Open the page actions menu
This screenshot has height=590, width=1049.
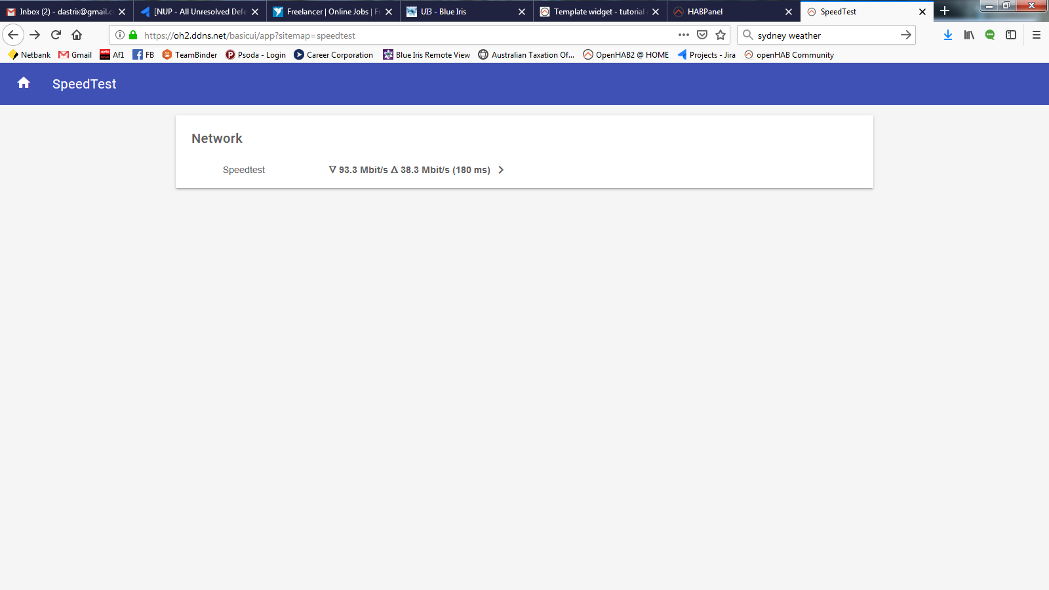(684, 35)
